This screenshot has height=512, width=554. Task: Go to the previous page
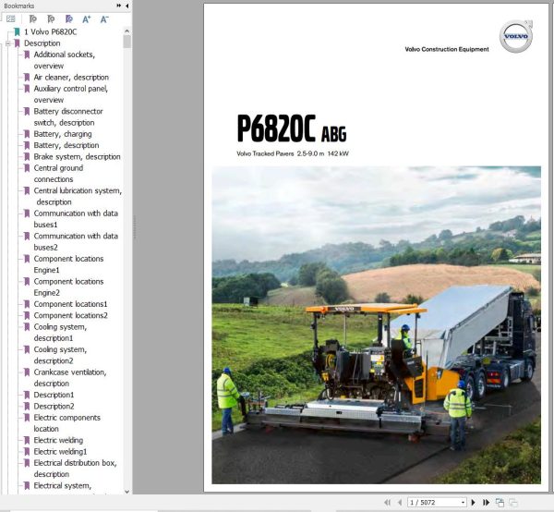click(x=400, y=502)
